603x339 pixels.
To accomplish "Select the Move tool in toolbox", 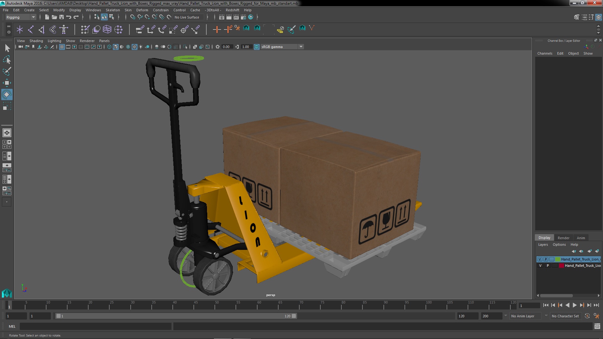I will pyautogui.click(x=7, y=83).
